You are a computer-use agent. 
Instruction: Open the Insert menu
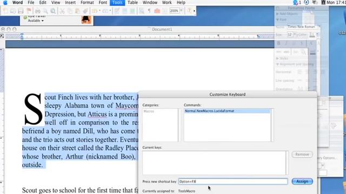[x=70, y=3]
